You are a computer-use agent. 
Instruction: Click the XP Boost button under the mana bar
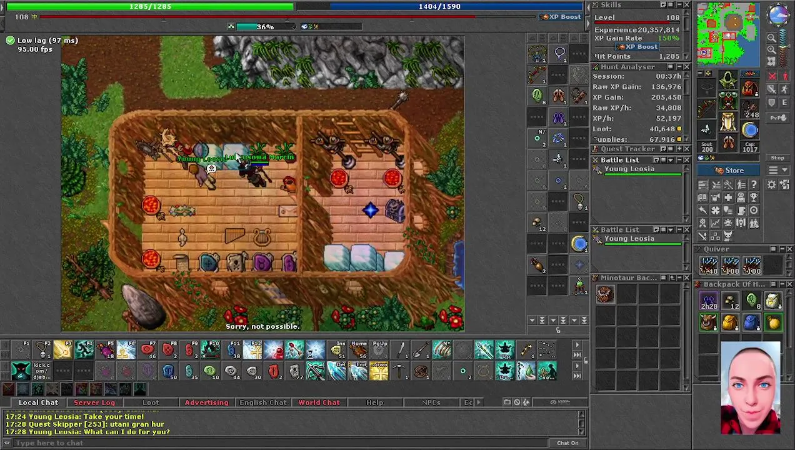click(x=561, y=17)
